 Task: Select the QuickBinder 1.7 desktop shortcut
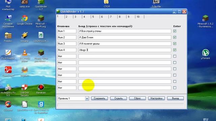(x=41, y=5)
